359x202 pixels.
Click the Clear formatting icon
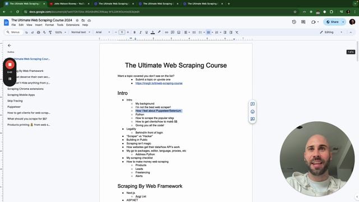tap(237, 33)
